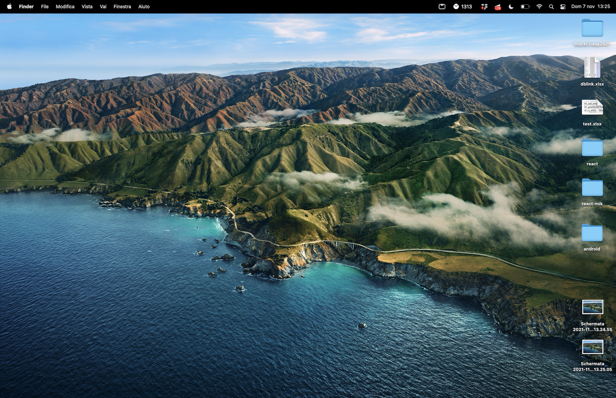Open the Apple menu
The width and height of the screenshot is (616, 398).
pos(9,6)
